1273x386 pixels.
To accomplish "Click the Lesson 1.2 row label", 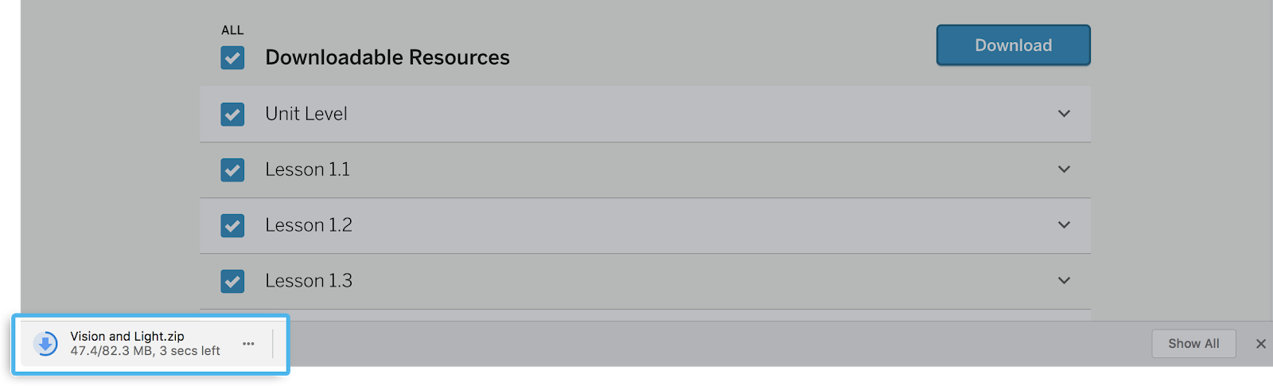I will [x=309, y=225].
